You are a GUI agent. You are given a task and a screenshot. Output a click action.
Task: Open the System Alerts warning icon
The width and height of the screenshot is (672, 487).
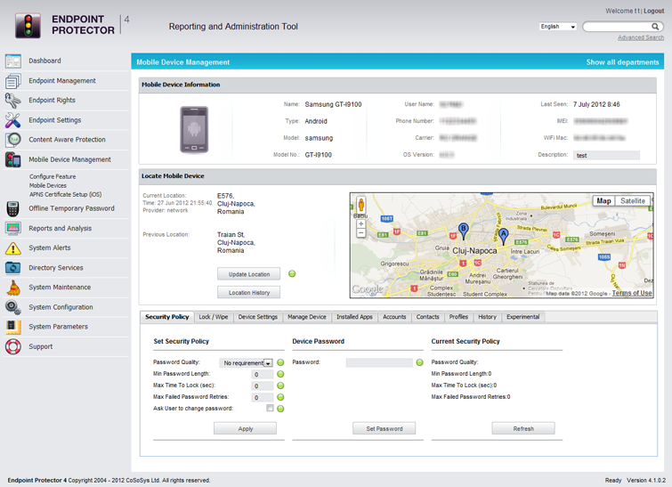tap(12, 248)
